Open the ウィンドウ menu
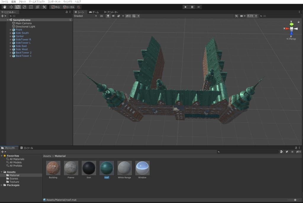Image resolution: width=303 pixels, height=203 pixels. pyautogui.click(x=67, y=2)
